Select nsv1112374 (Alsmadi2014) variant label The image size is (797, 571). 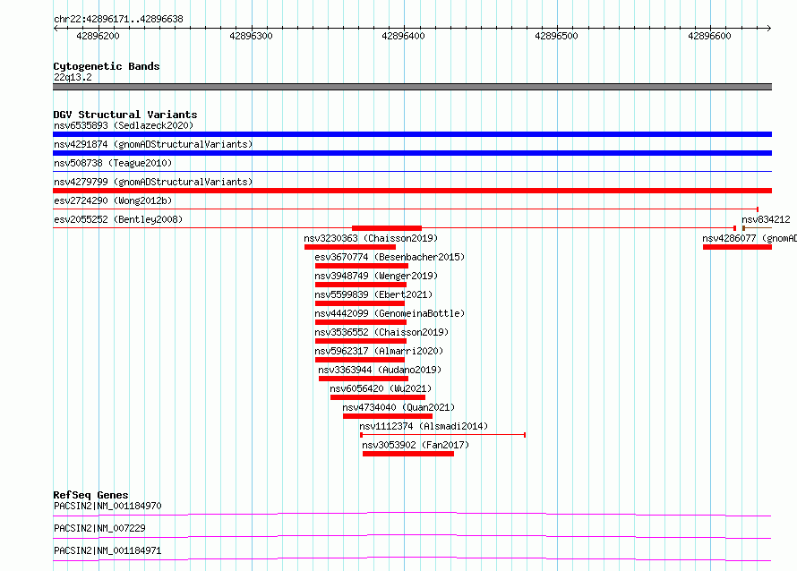(424, 426)
